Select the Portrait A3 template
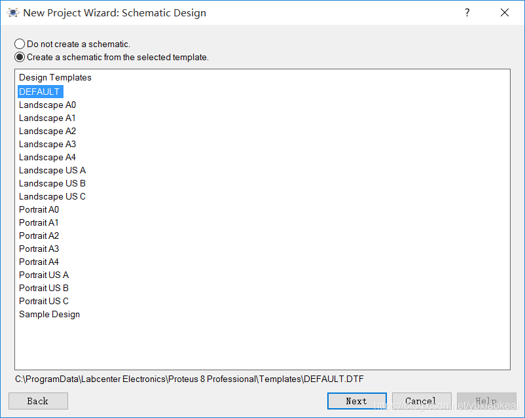The image size is (525, 418). (39, 249)
